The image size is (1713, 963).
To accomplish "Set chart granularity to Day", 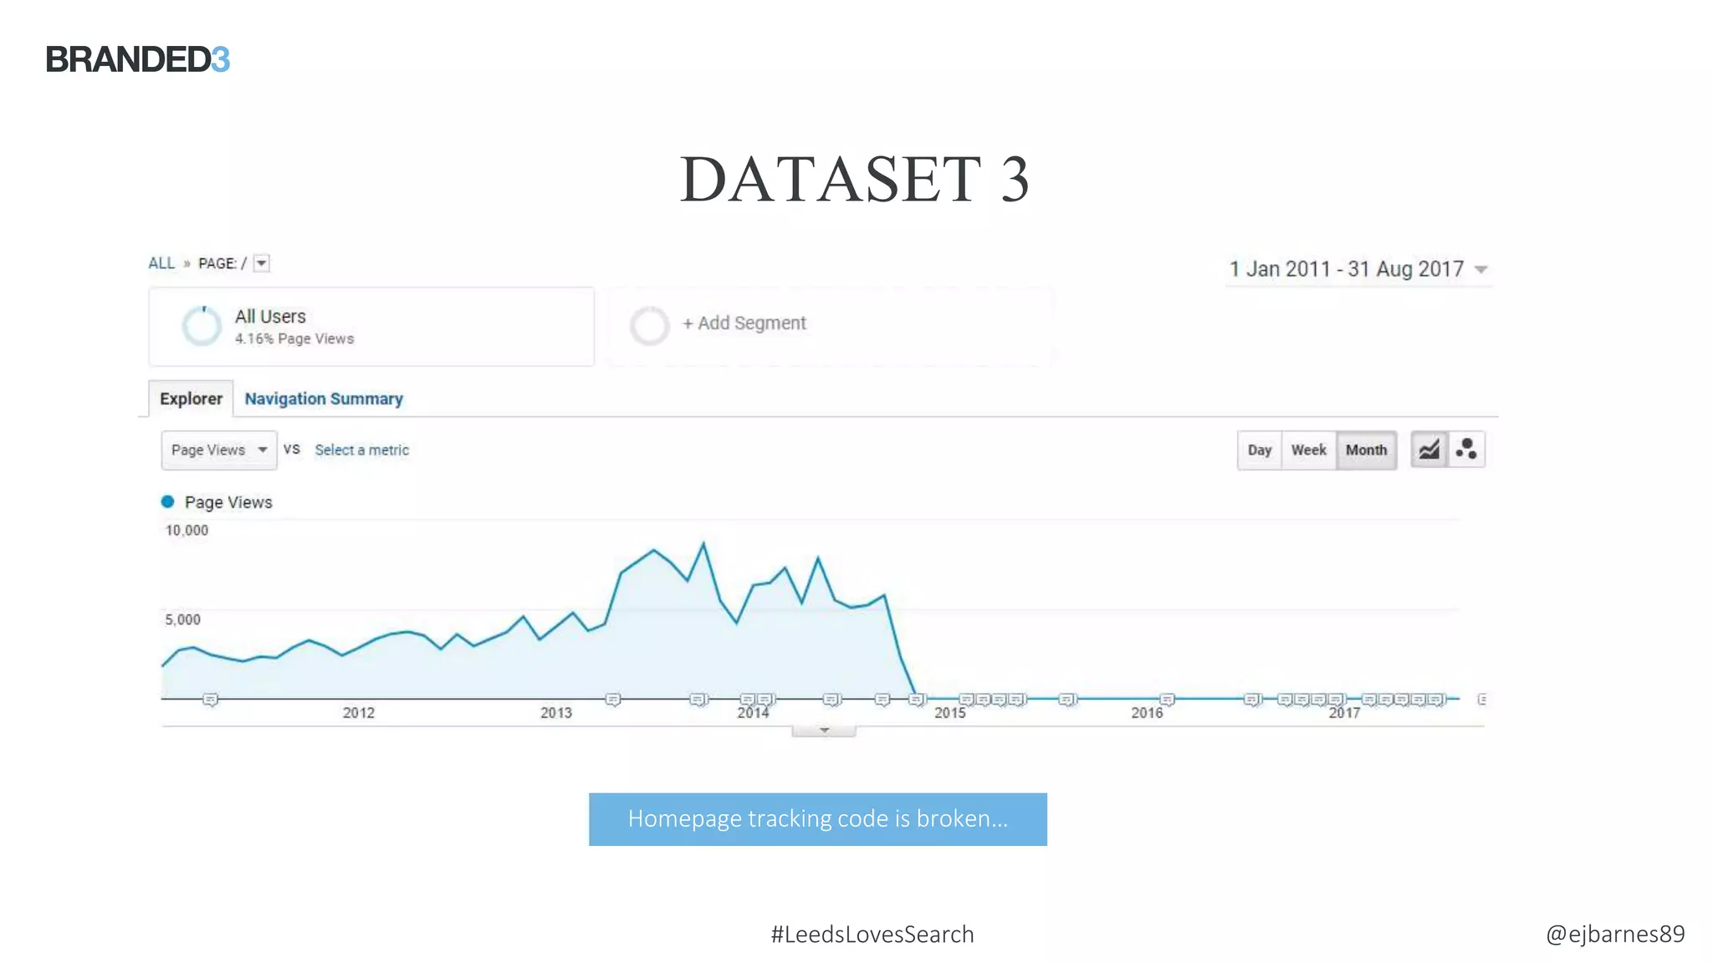I will click(x=1259, y=450).
